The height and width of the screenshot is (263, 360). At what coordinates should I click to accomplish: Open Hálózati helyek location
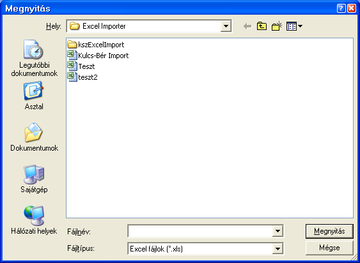(x=34, y=220)
